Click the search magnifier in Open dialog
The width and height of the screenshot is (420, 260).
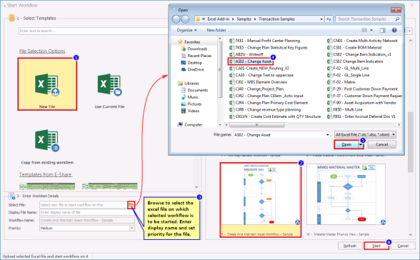(397, 19)
